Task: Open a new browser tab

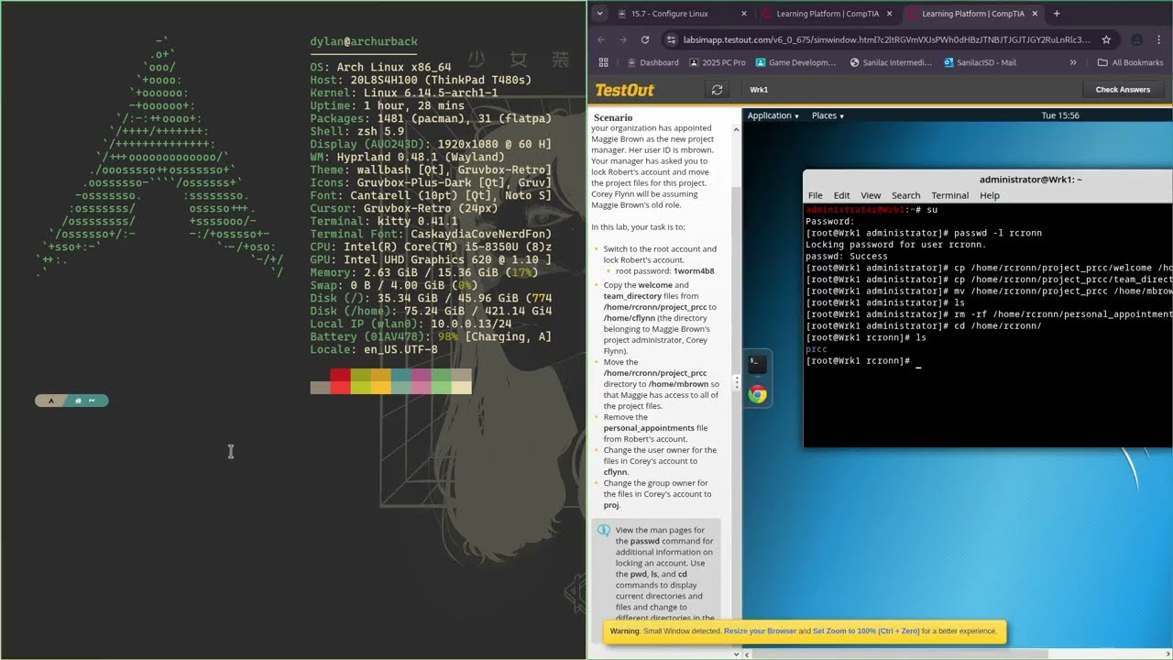Action: pyautogui.click(x=1057, y=14)
